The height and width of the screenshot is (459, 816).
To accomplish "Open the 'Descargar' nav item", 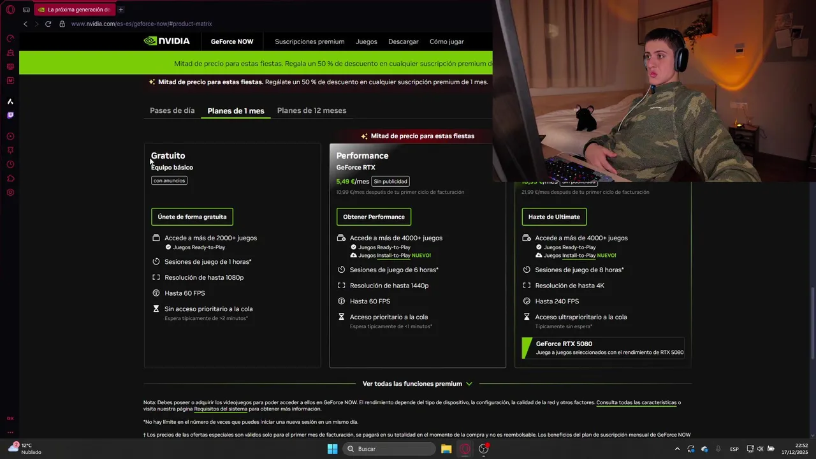I will pos(404,41).
